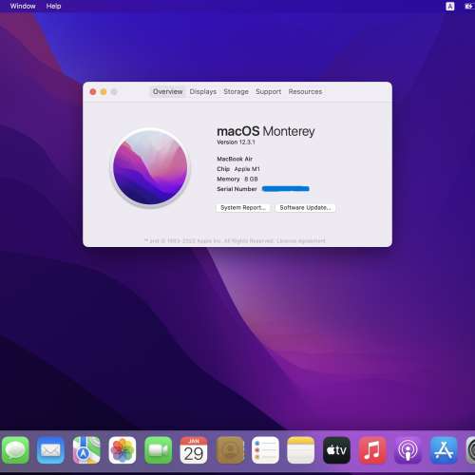This screenshot has height=475, width=475.
Task: Click the battery status menu bar icon
Action: (x=469, y=6)
